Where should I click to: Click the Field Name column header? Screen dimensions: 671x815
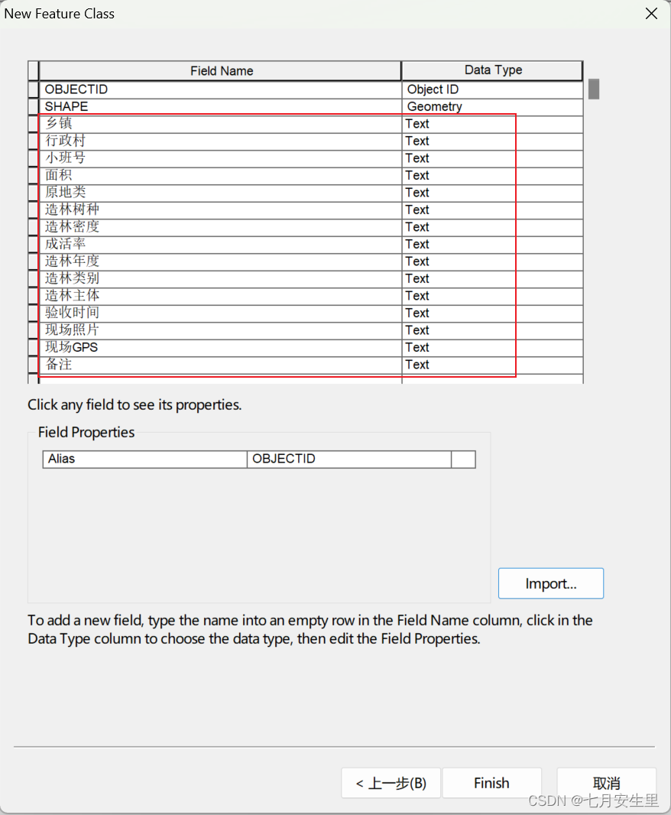pos(220,70)
